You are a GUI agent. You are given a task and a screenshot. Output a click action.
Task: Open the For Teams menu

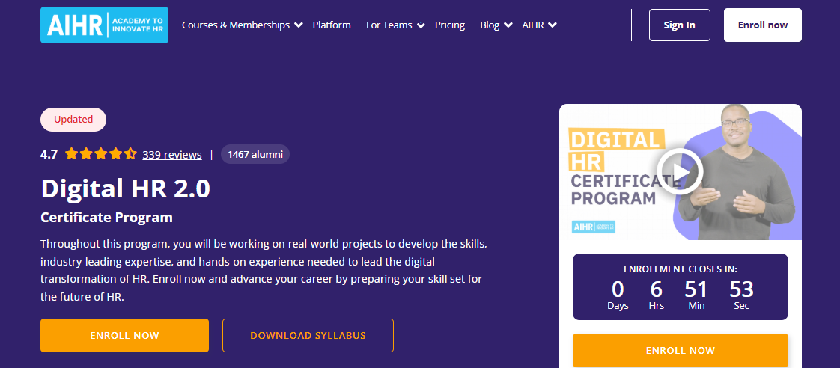pos(389,25)
